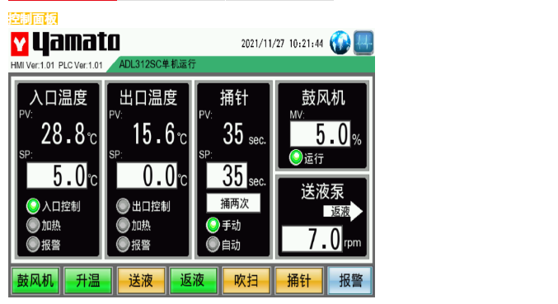Click the Yamato logo
Image resolution: width=558 pixels, height=304 pixels.
coord(65,44)
